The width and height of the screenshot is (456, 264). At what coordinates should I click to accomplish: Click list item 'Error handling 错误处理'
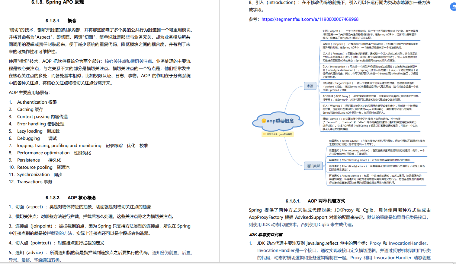click(x=41, y=124)
